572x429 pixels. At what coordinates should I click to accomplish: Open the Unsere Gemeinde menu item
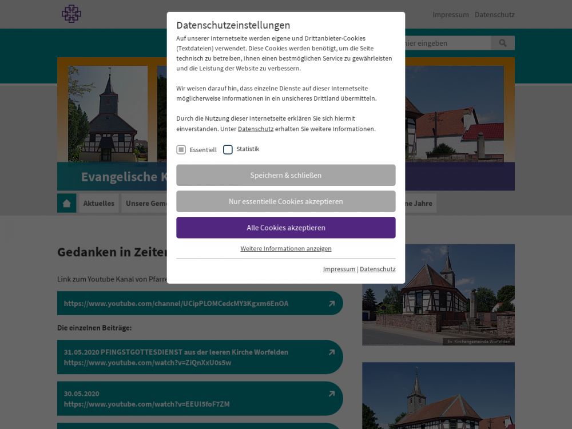(145, 203)
